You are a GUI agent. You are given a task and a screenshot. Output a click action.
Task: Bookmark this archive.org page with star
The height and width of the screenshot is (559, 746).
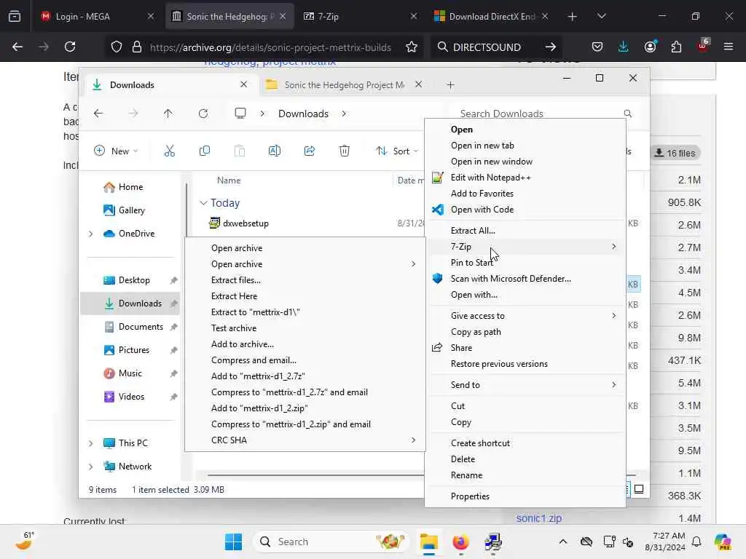coord(412,47)
